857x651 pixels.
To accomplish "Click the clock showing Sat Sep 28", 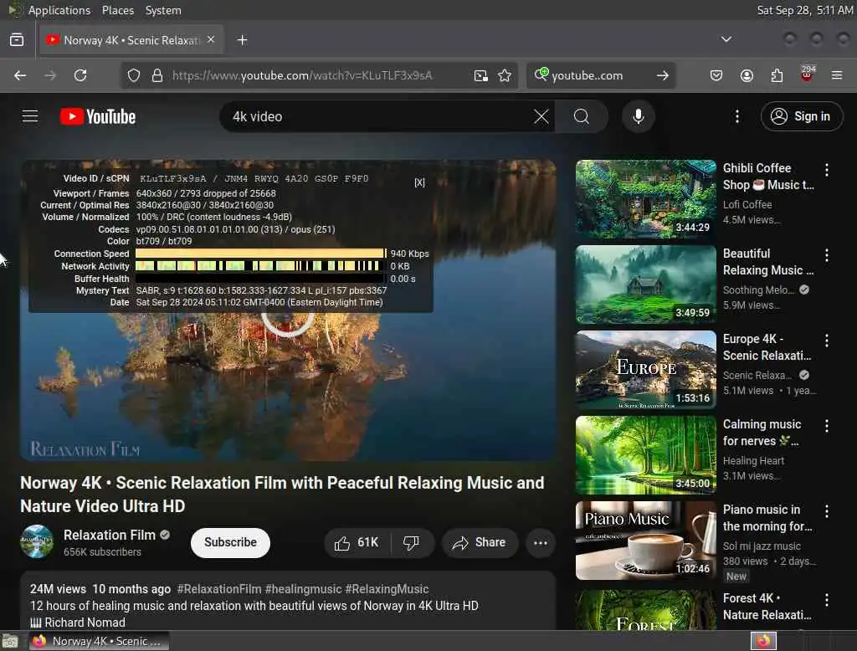I will click(805, 10).
